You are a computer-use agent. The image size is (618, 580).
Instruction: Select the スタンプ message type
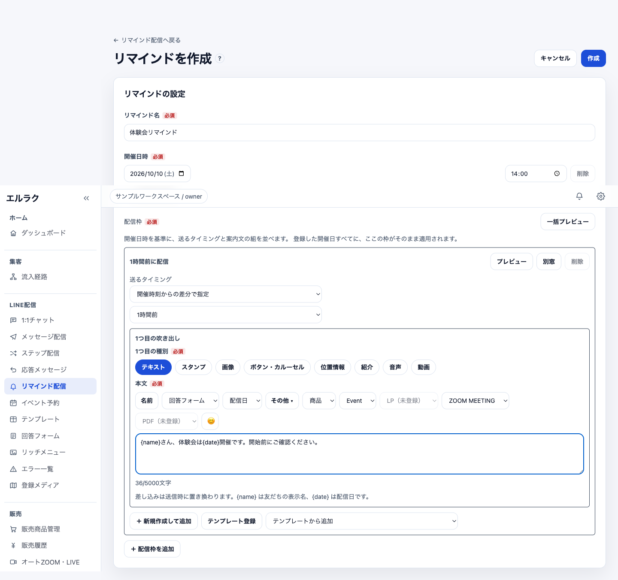pos(194,367)
